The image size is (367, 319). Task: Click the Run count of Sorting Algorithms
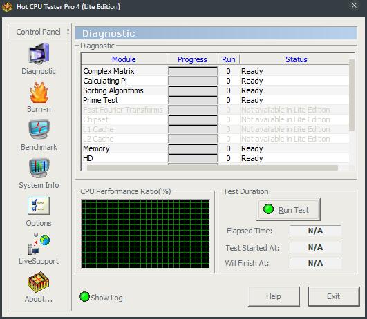coord(228,90)
